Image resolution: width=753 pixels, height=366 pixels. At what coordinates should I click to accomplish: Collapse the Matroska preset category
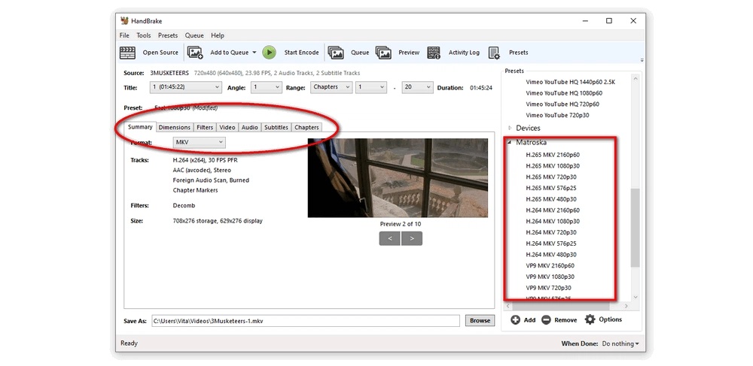(x=510, y=142)
